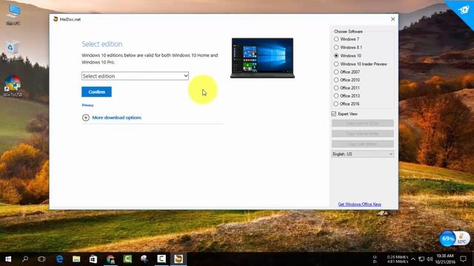This screenshot has width=474, height=266.
Task: Click network speed meter in taskbar
Action: pyautogui.click(x=390, y=259)
